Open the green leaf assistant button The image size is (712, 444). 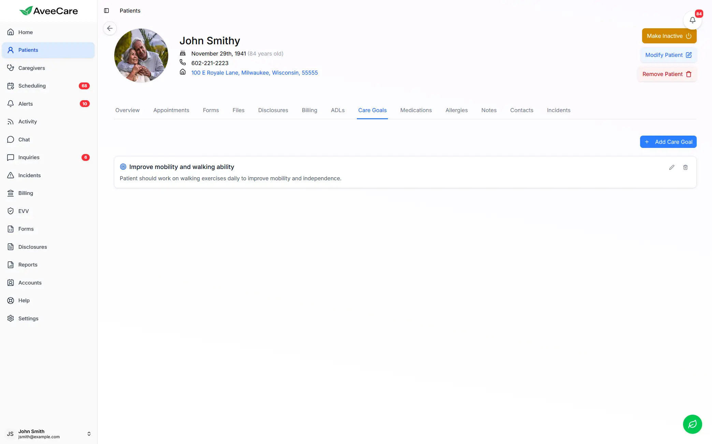[x=692, y=424]
